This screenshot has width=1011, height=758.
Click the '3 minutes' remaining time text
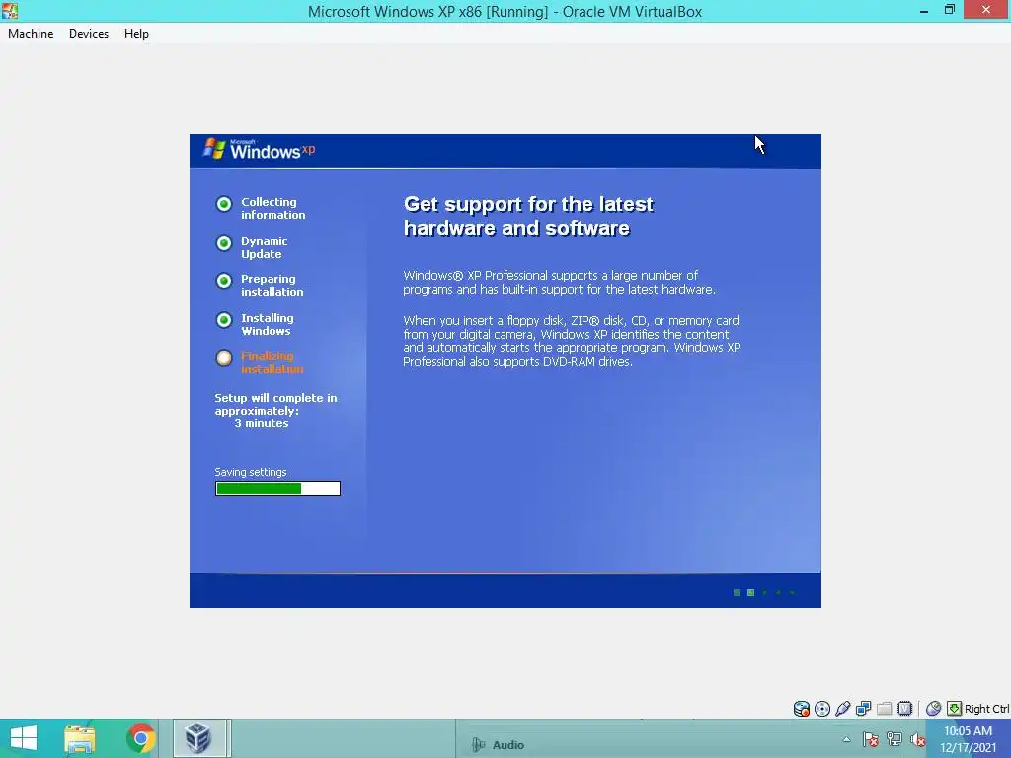pos(261,423)
